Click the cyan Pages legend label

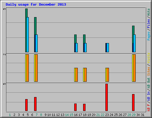coord(148,36)
